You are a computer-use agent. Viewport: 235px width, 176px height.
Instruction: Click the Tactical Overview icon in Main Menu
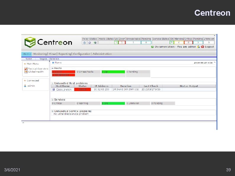(x=26, y=69)
